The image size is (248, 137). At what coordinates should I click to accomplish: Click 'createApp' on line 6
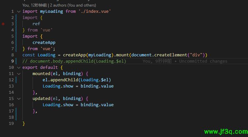pos(44,43)
